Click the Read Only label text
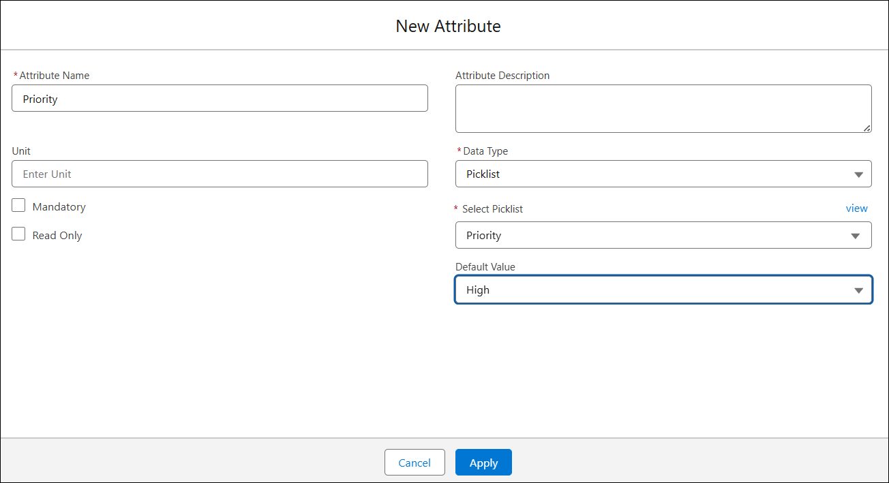This screenshot has width=889, height=483. point(57,236)
